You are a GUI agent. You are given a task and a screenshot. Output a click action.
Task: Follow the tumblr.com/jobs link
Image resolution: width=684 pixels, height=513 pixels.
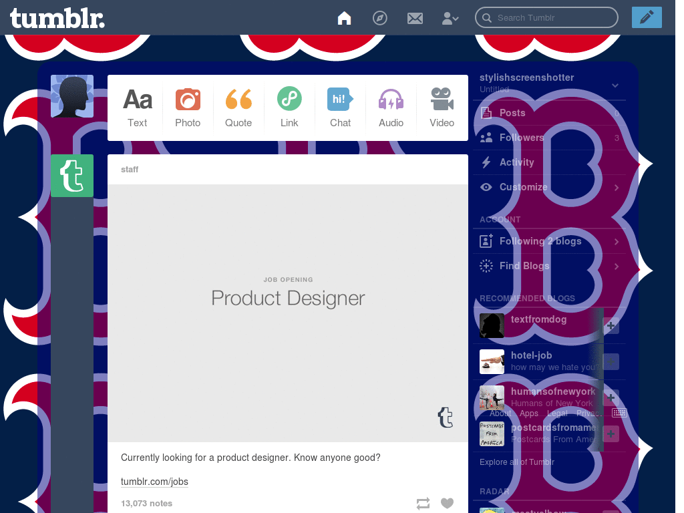click(154, 482)
